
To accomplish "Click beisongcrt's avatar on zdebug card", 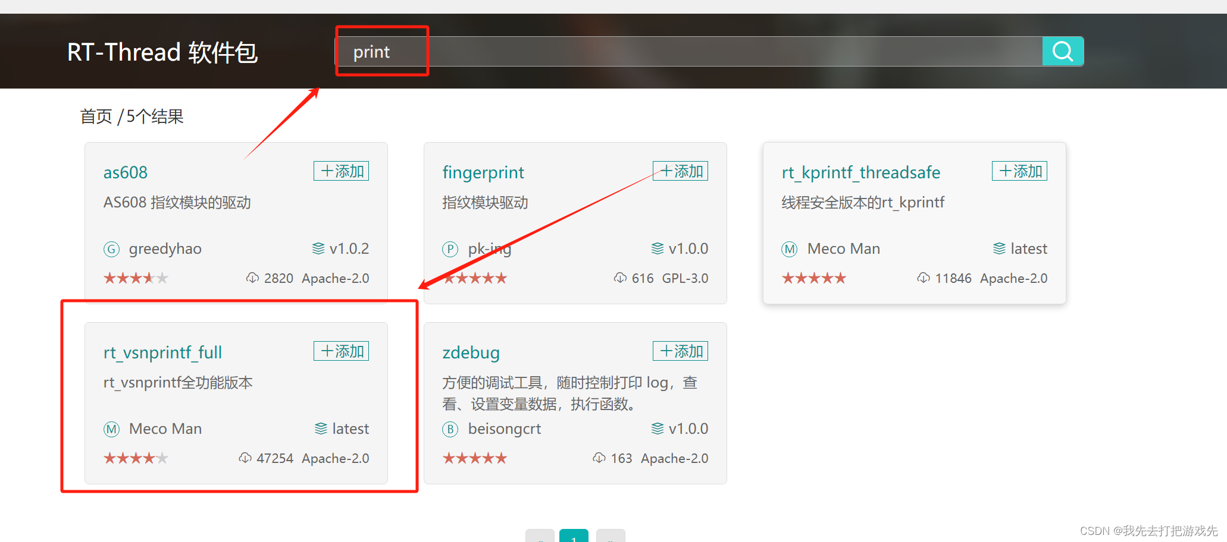I will point(450,429).
